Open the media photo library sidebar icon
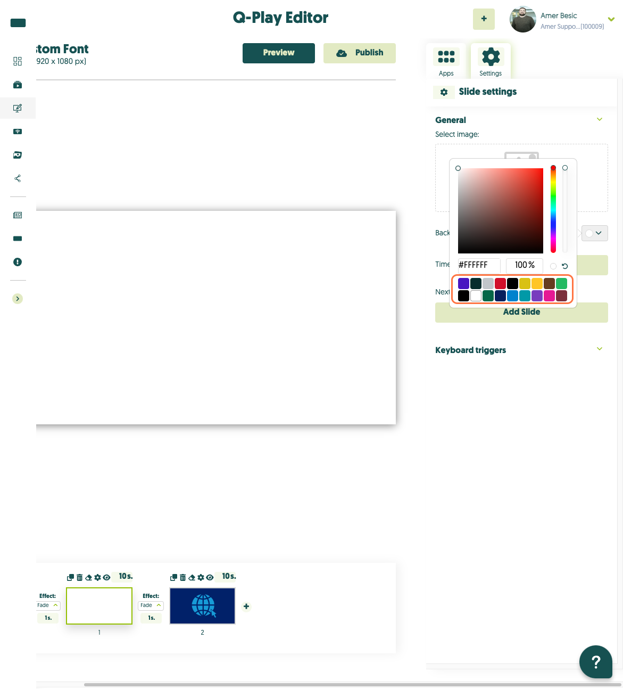623x689 pixels. [18, 155]
